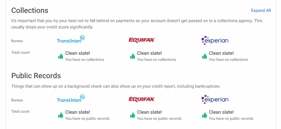Viewport: 281px width, 129px height.
Task: Click Equifax's green thumbs-up in Collections
Action: coord(132,56)
